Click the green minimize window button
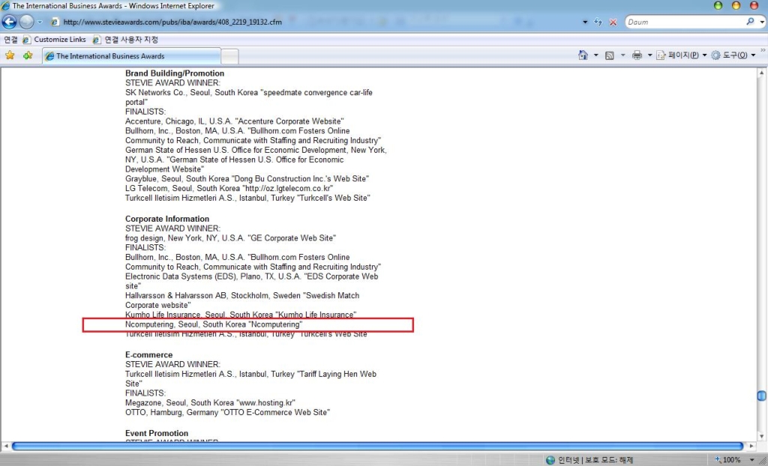Viewport: 768px width, 466px height. click(x=718, y=6)
